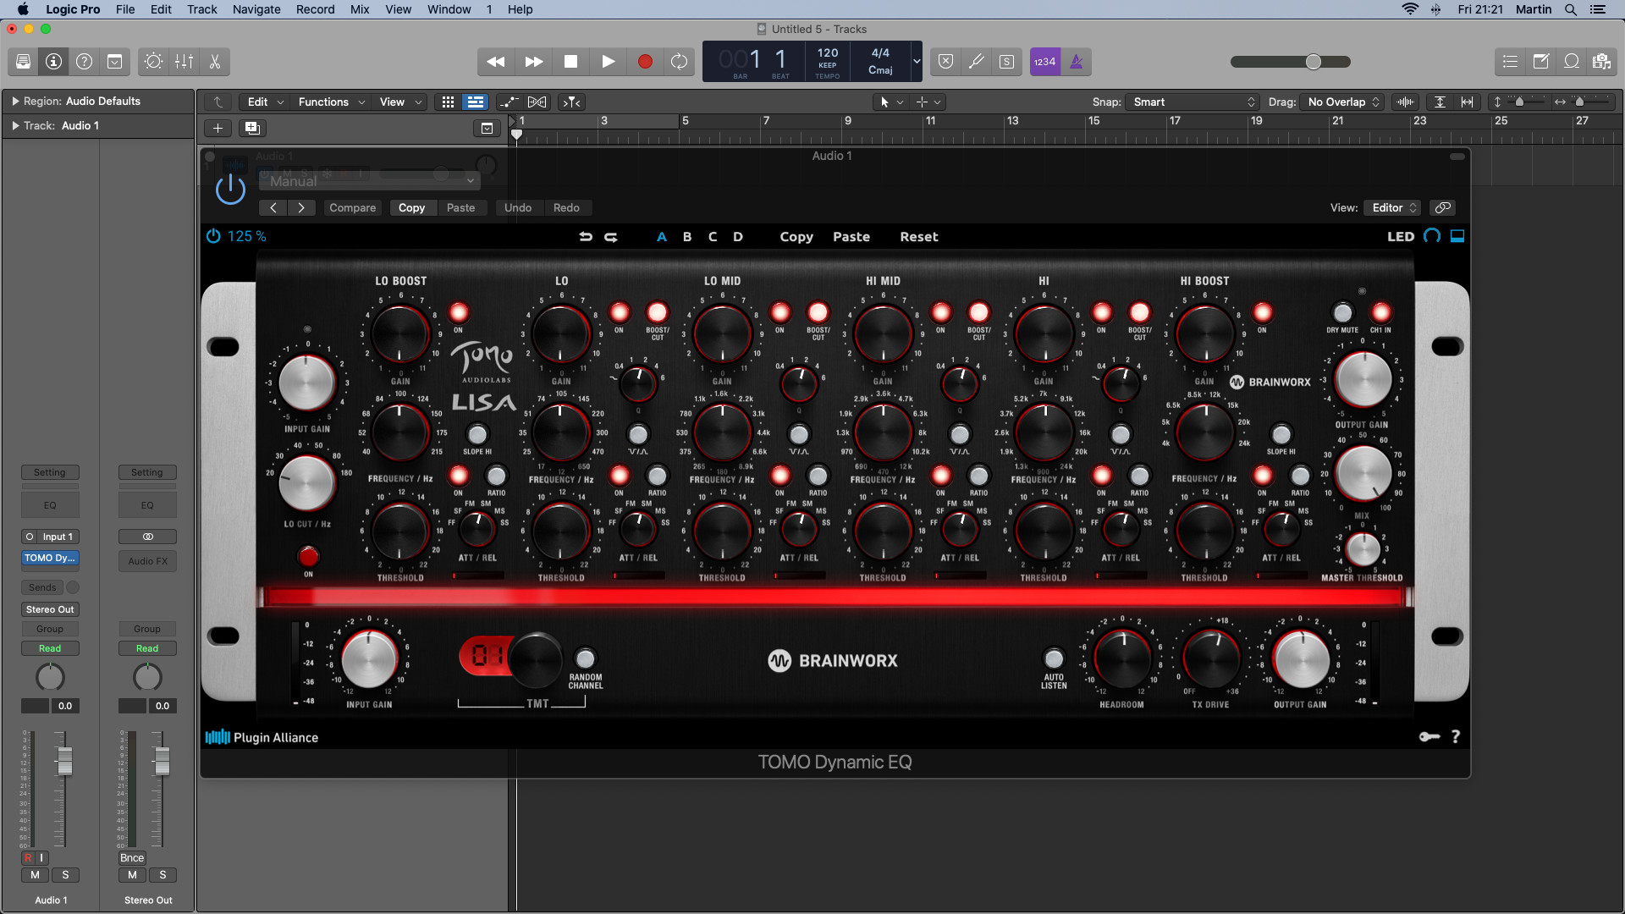Open the Loop Browser icon

tap(1572, 61)
